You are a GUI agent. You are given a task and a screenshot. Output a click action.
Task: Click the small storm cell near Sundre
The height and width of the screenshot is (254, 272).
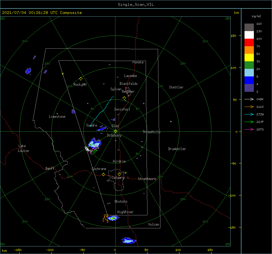coord(102,129)
